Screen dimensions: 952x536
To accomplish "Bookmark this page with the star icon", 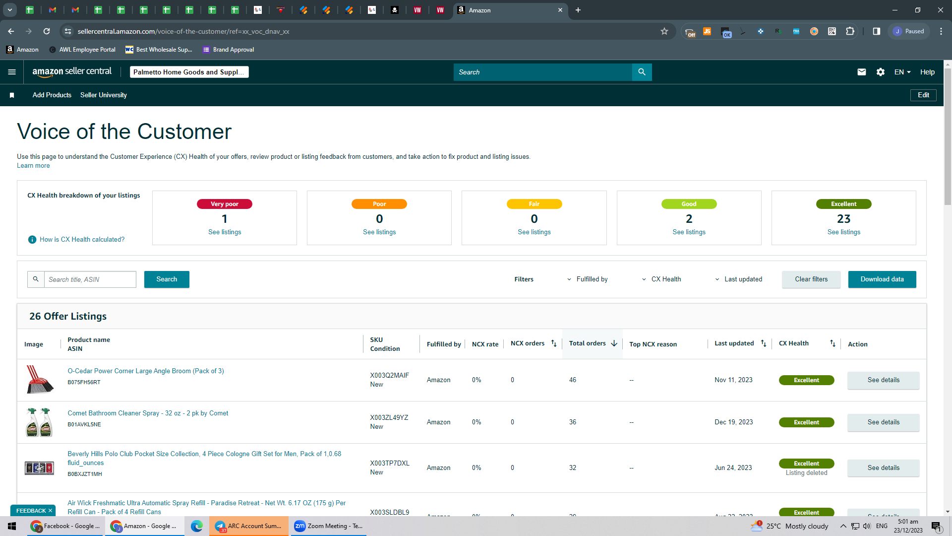I will pyautogui.click(x=664, y=31).
